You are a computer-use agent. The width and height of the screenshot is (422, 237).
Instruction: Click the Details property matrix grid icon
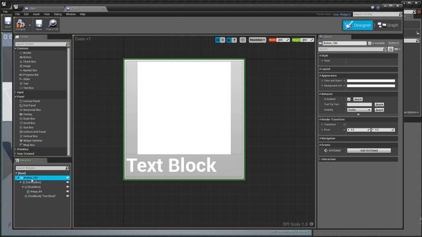click(390, 49)
